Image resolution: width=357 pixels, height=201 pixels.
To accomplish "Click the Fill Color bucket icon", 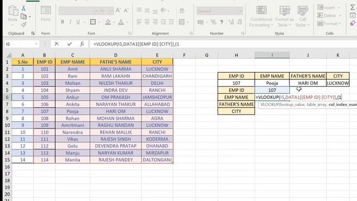I will point(108,22).
